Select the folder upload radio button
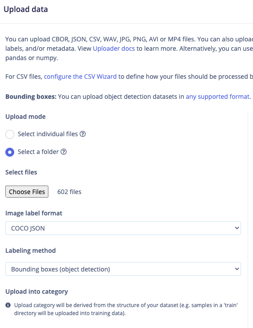This screenshot has width=253, height=328. (10, 152)
